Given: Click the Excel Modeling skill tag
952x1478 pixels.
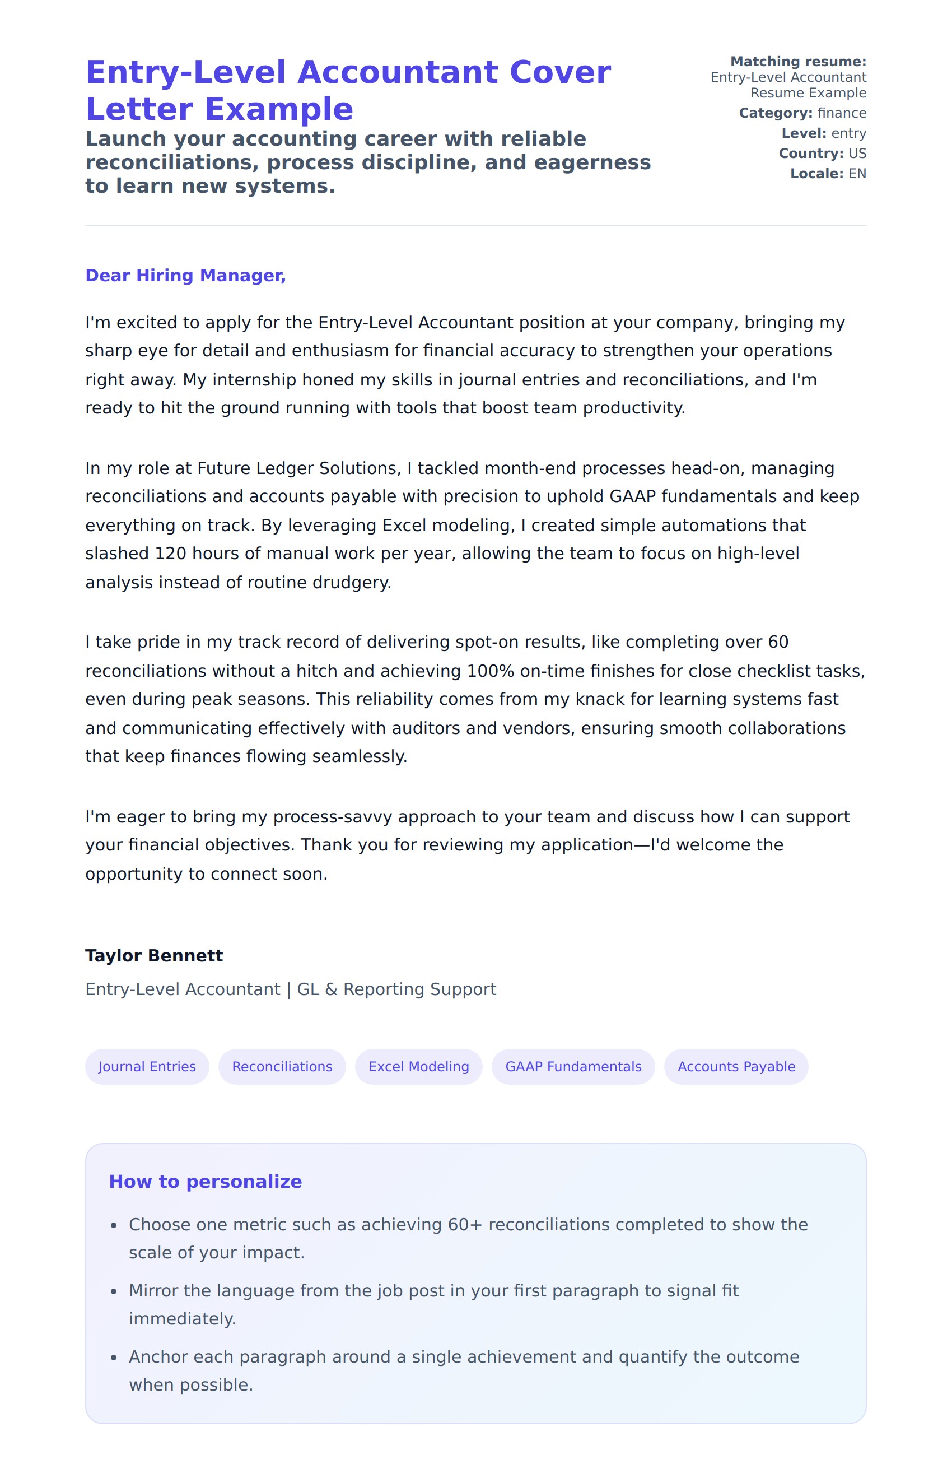Looking at the screenshot, I should [x=418, y=1066].
